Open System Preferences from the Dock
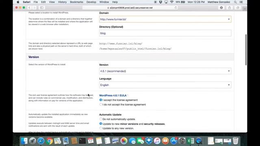The width and height of the screenshot is (260, 146). click(x=182, y=141)
